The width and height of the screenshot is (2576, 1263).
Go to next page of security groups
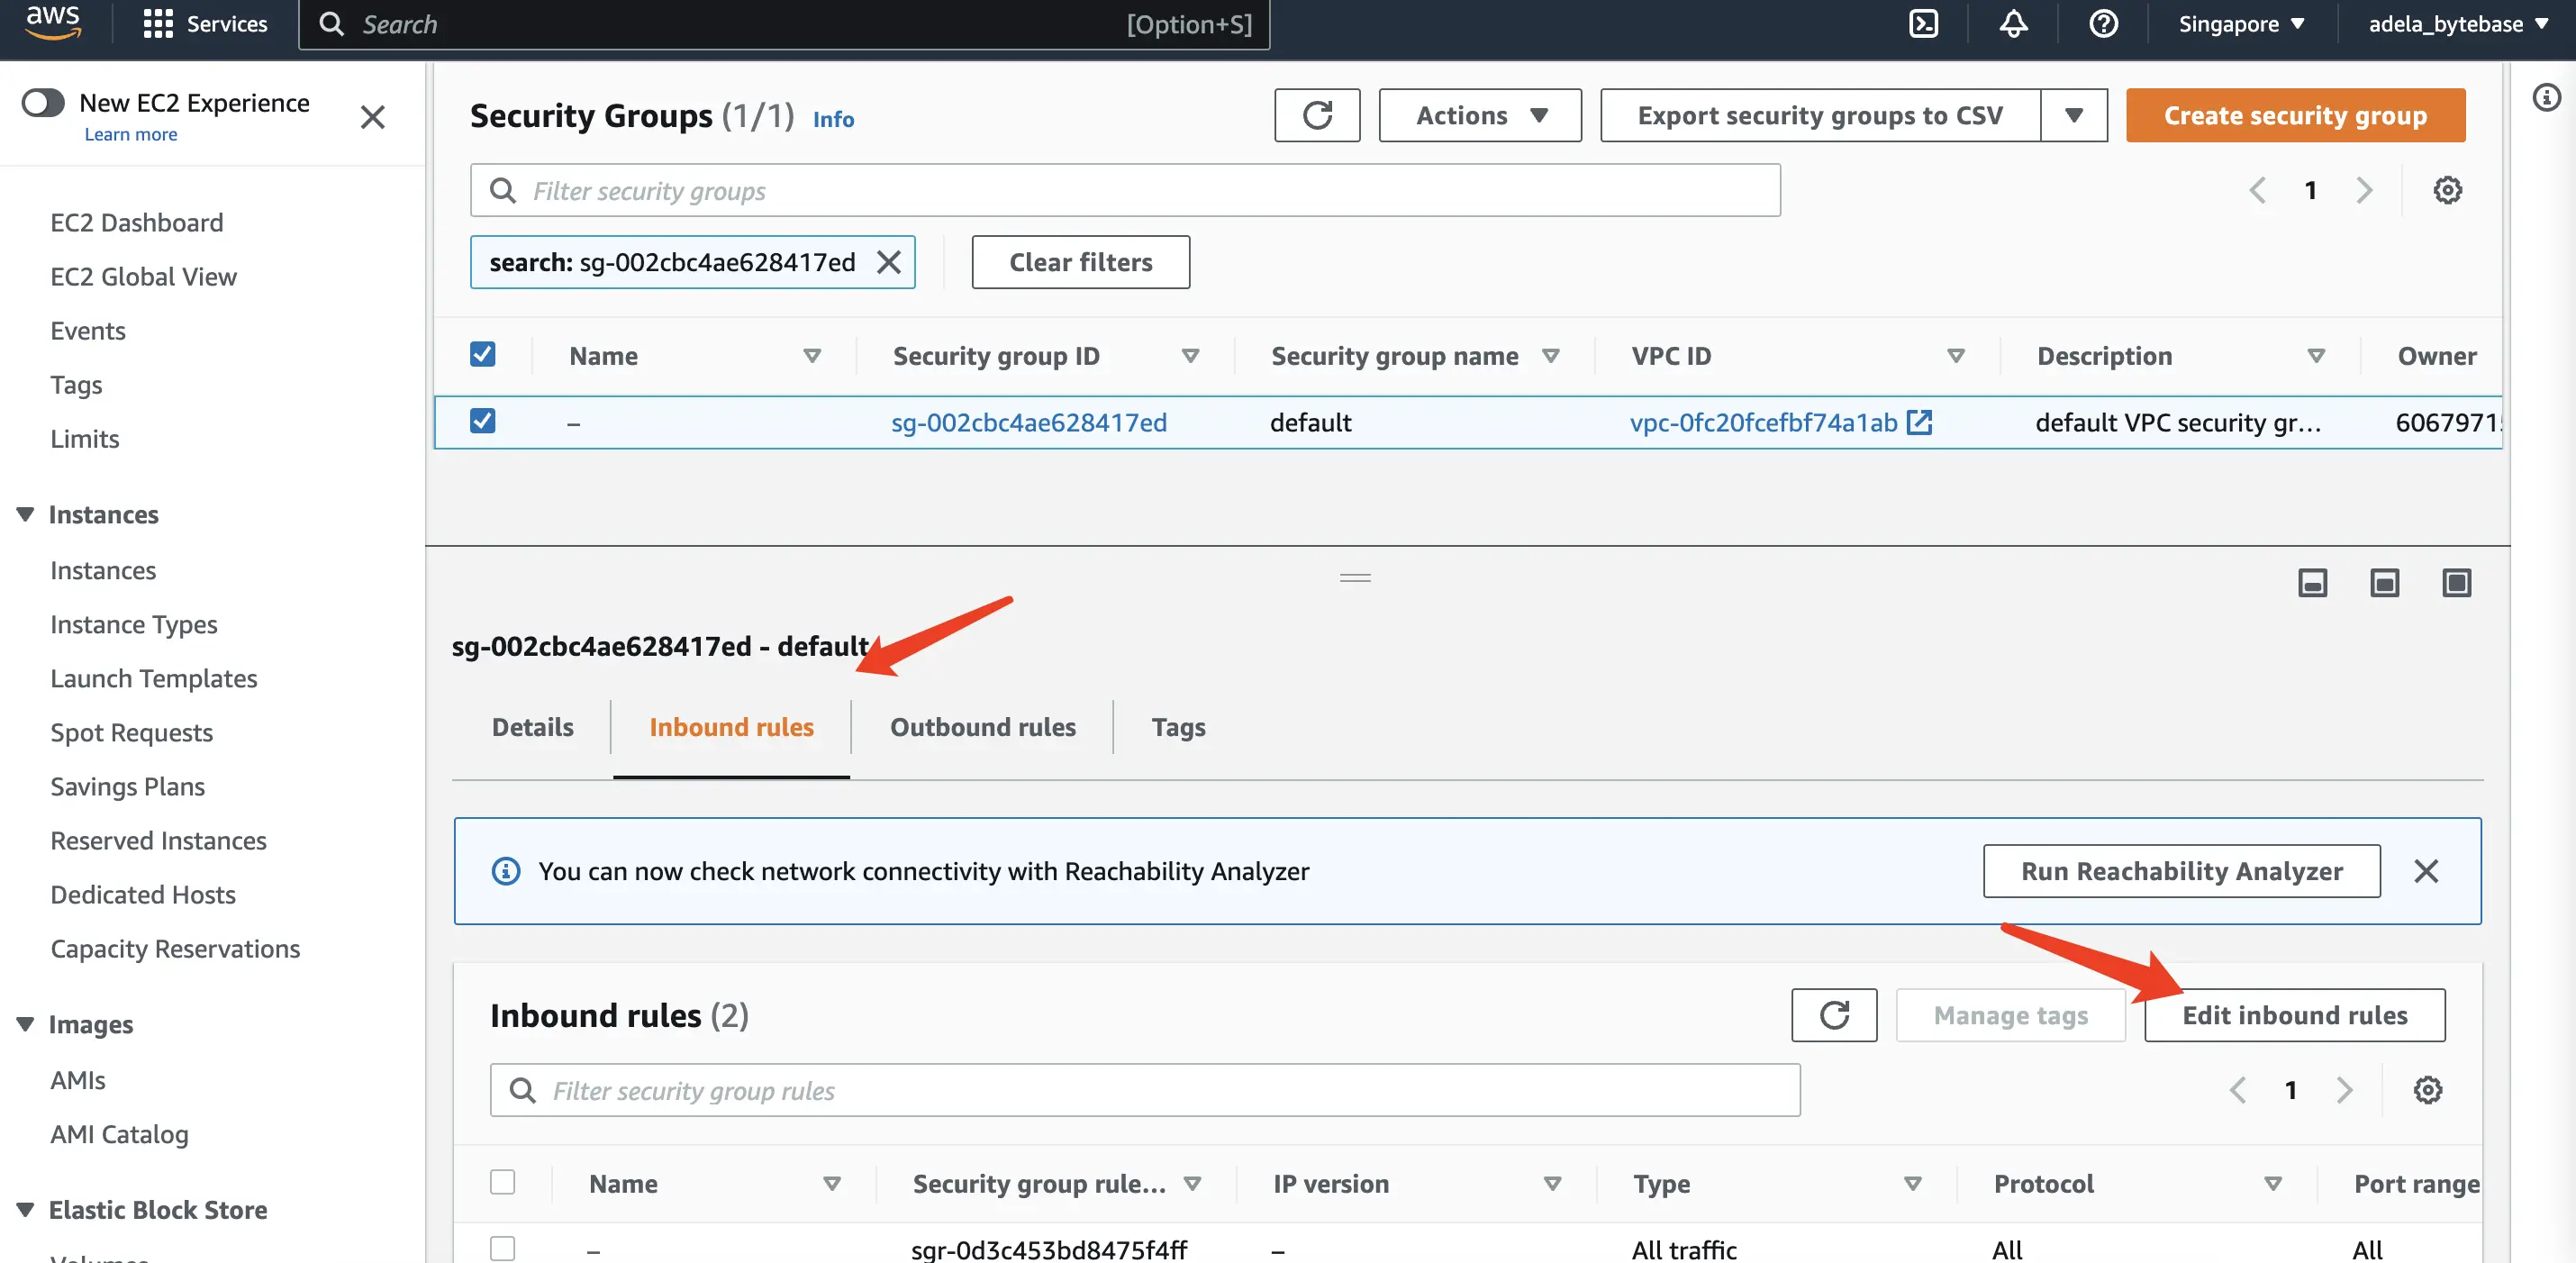coord(2364,190)
